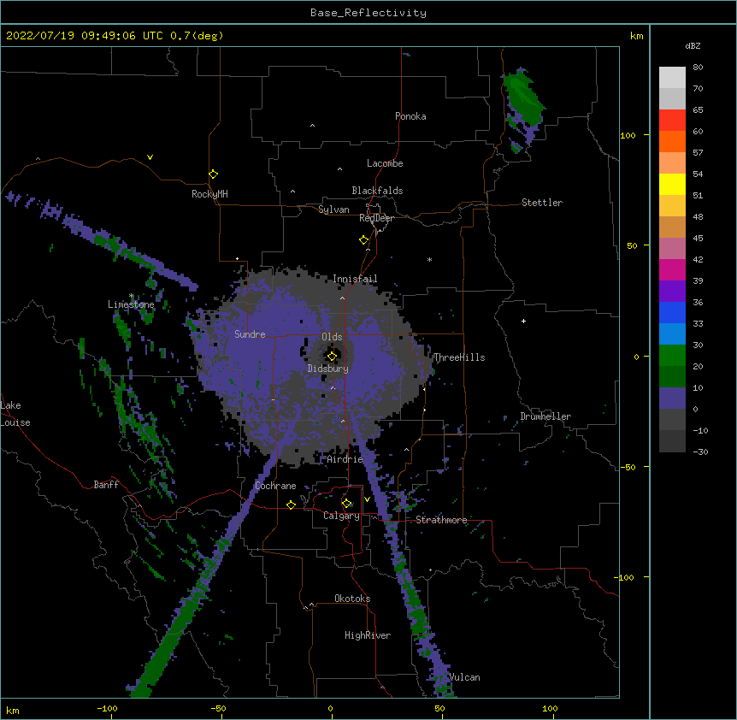The height and width of the screenshot is (720, 737).
Task: Click the Vulcan label
Action: (x=464, y=677)
